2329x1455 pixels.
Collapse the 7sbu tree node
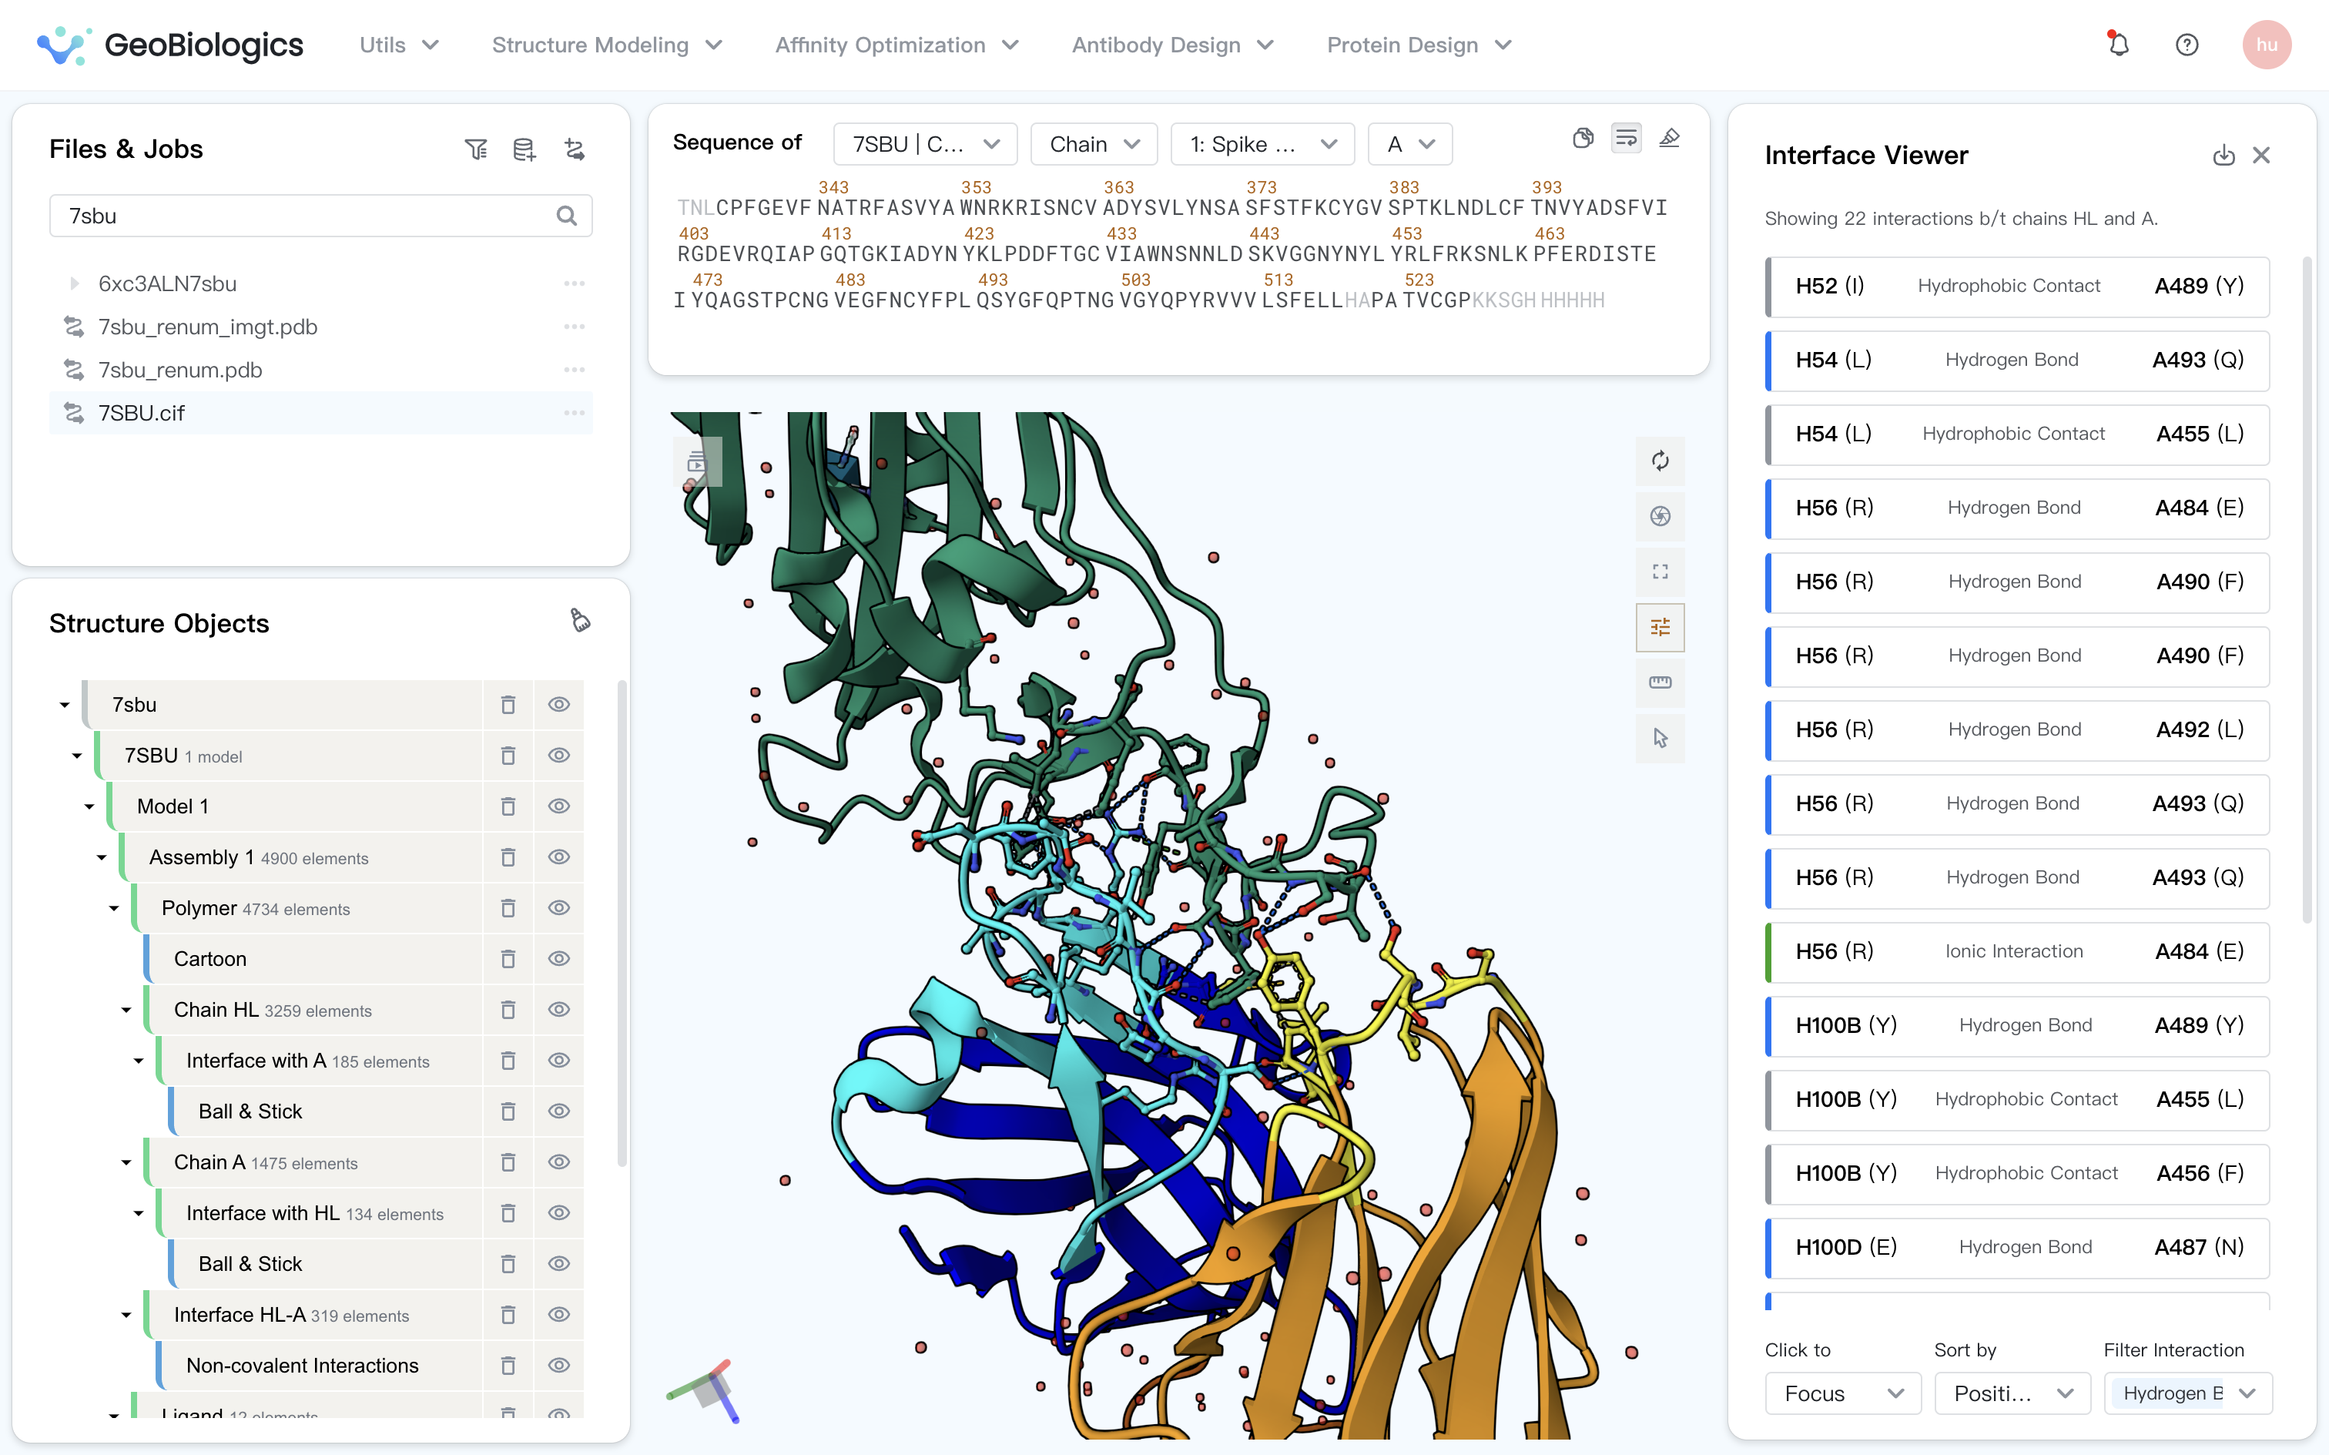click(65, 706)
